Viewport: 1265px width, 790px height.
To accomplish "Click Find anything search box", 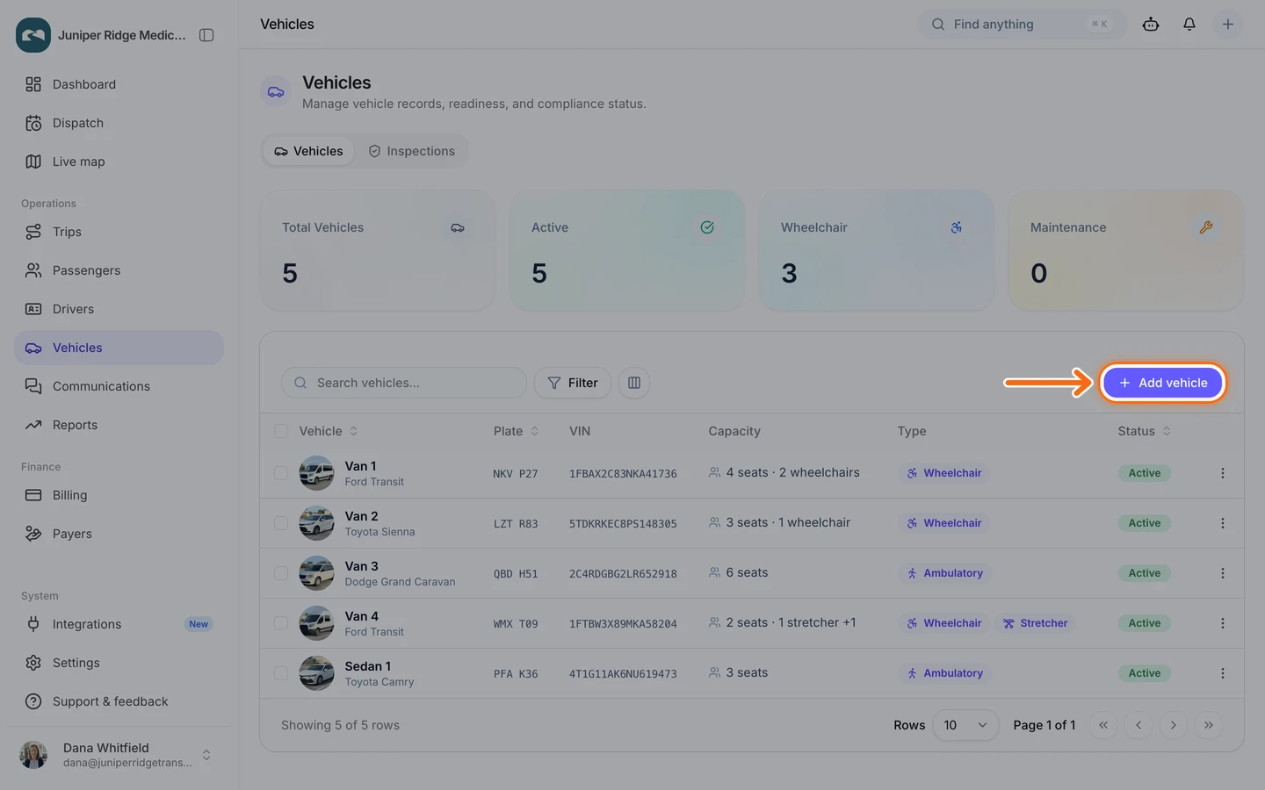I will pos(1022,25).
